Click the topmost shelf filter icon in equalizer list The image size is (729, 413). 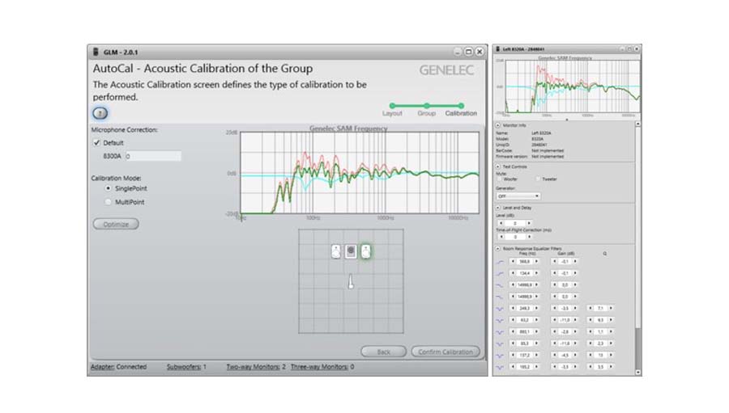coord(501,262)
